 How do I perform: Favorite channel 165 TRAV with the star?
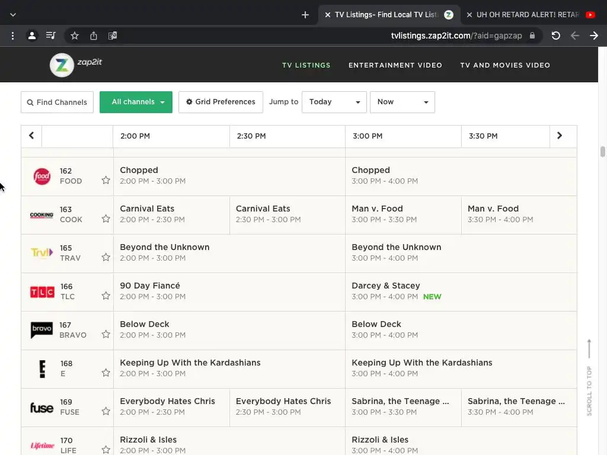(x=106, y=257)
